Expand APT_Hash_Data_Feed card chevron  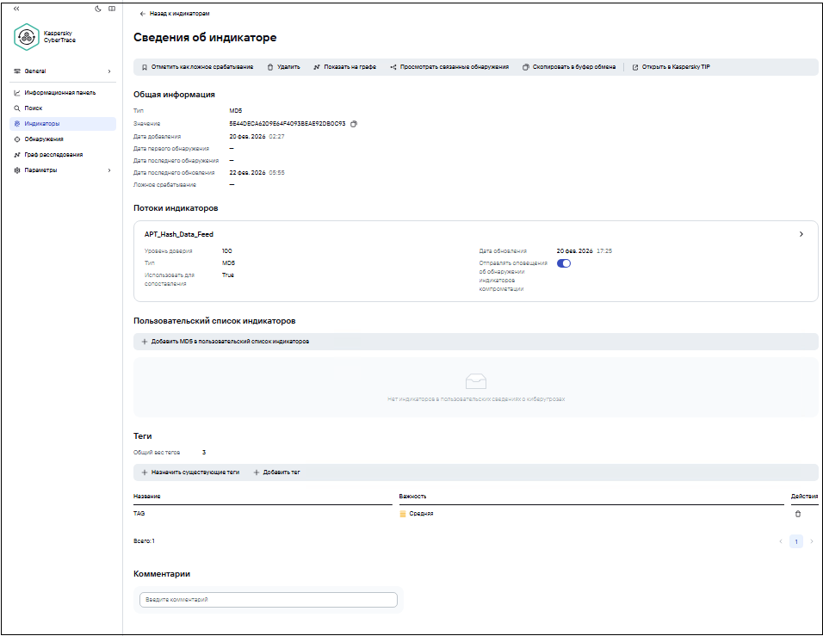(801, 235)
